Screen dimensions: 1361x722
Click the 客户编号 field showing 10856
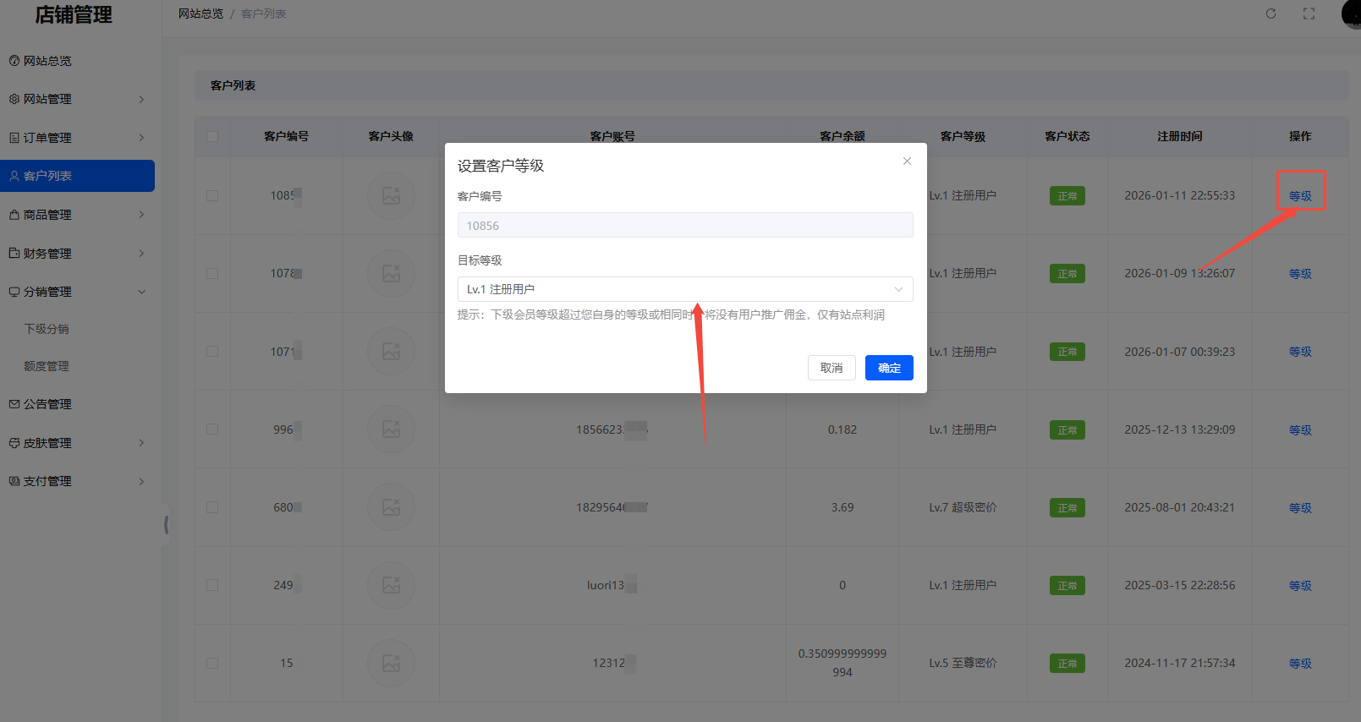coord(685,225)
